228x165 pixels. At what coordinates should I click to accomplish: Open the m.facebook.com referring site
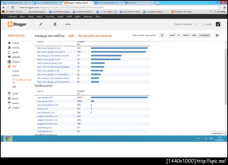44,131
